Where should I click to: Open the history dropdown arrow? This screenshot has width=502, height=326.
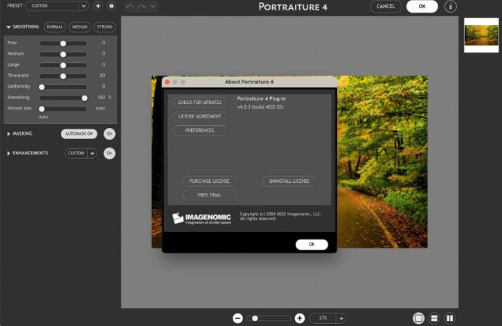point(153,6)
